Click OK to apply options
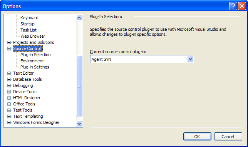Image resolution: width=248 pixels, height=147 pixels. 197,136
